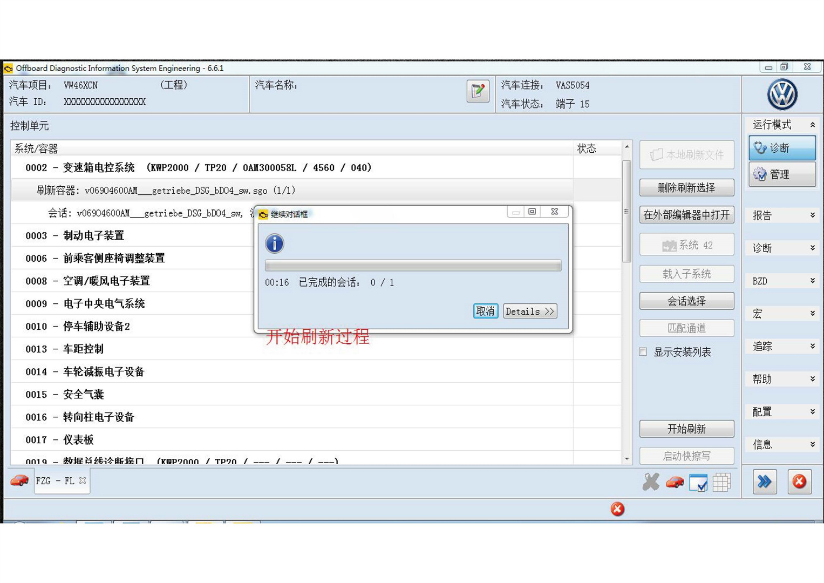Click the red car icon beside FZG - FL tab
Screen dimensions: 824x583
[19, 480]
